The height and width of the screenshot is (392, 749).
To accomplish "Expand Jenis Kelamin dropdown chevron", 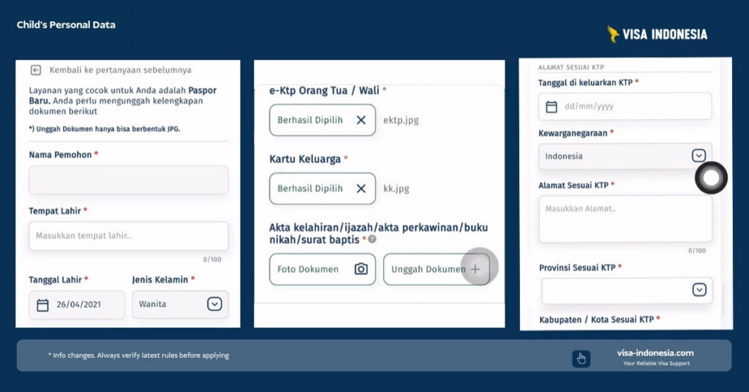I will click(214, 304).
